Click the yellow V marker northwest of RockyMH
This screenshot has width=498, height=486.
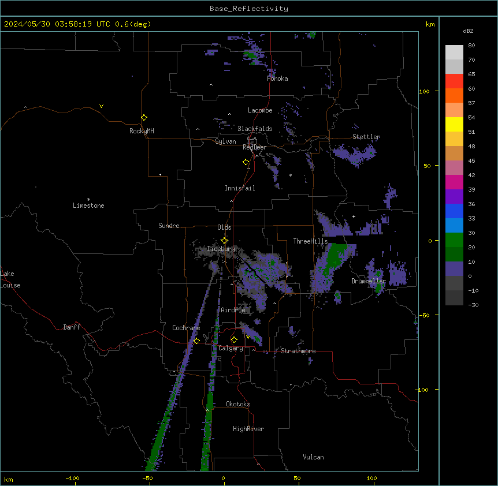click(101, 106)
